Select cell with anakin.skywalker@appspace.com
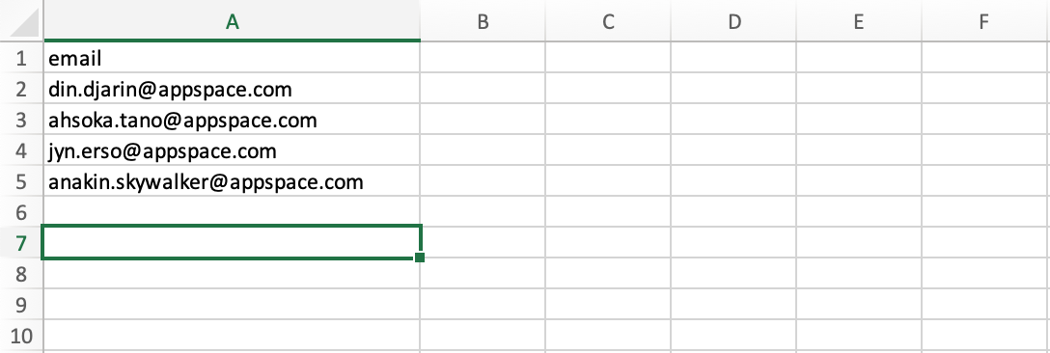 [232, 181]
